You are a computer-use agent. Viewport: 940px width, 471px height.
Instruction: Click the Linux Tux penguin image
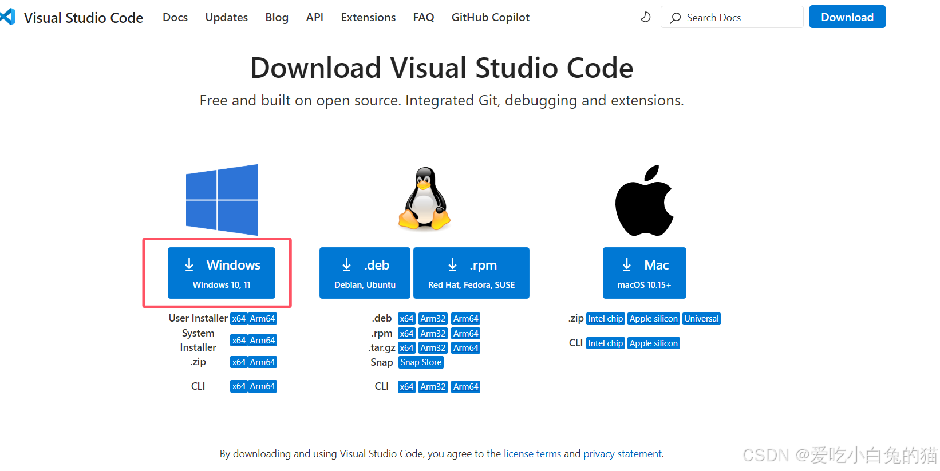[x=424, y=199]
